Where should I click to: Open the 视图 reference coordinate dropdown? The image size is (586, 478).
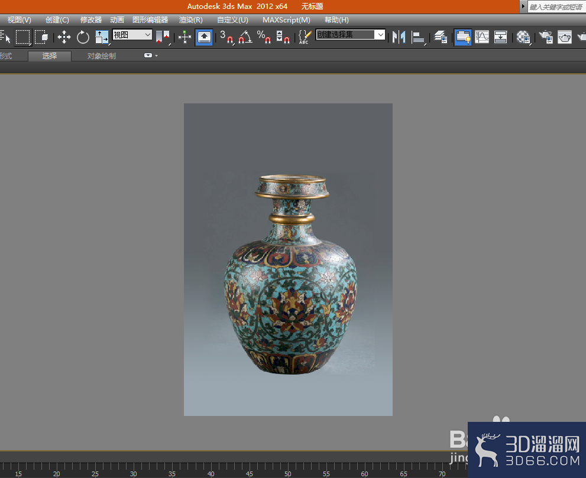[x=132, y=35]
